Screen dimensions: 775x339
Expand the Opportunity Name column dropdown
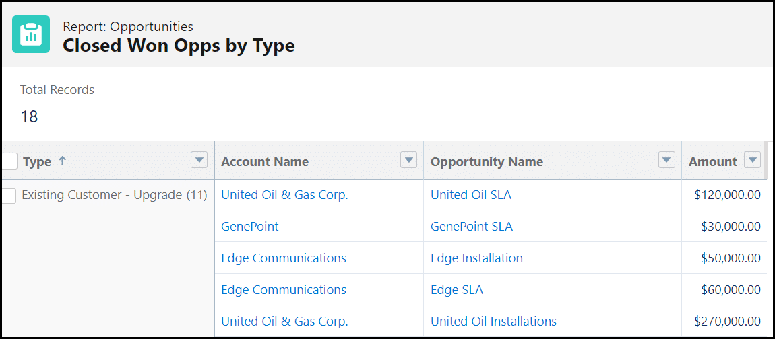666,160
